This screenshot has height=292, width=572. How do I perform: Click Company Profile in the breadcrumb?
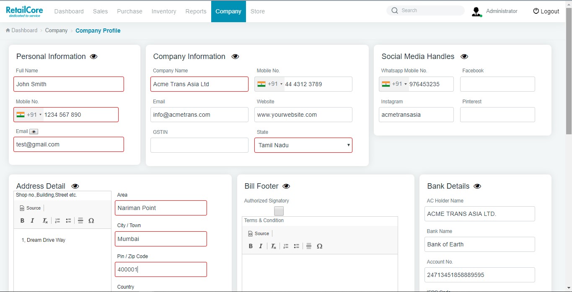(x=98, y=31)
